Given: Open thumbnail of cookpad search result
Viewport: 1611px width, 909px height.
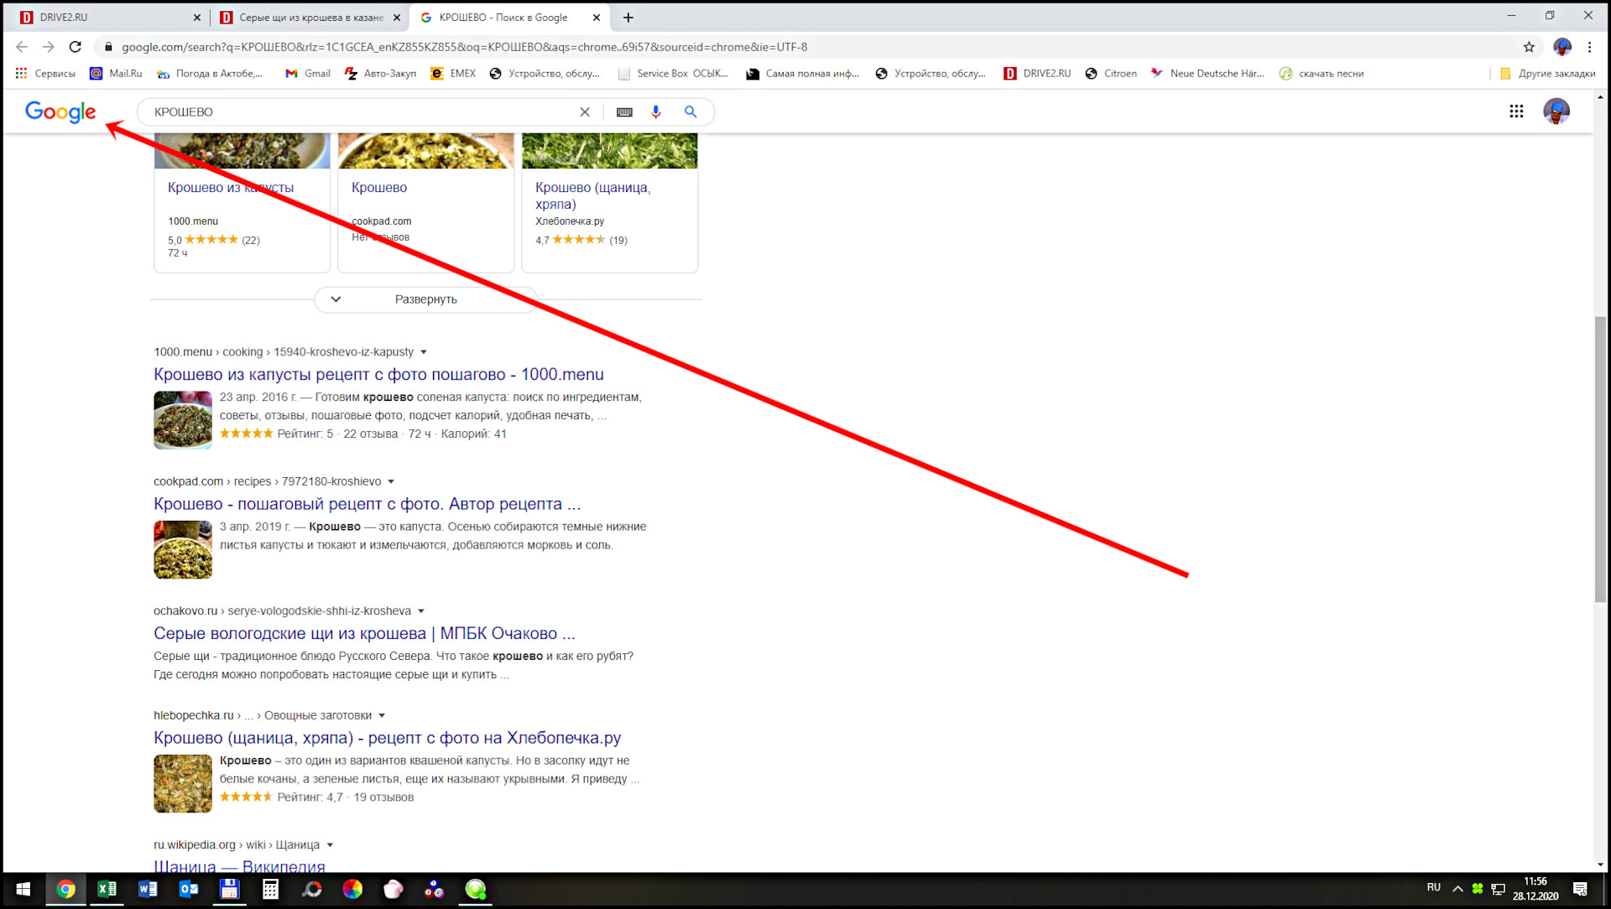Looking at the screenshot, I should (x=183, y=550).
